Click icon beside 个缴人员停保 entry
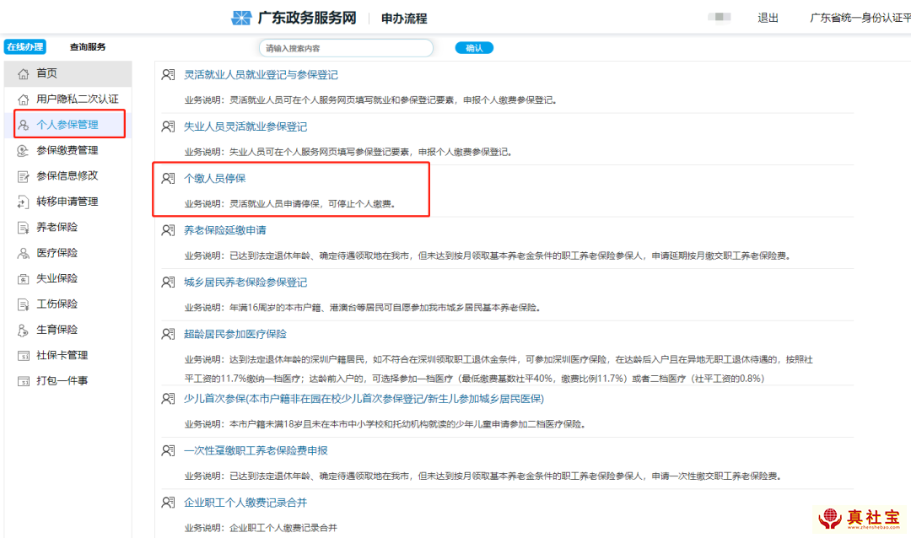This screenshot has width=911, height=538. [x=168, y=179]
